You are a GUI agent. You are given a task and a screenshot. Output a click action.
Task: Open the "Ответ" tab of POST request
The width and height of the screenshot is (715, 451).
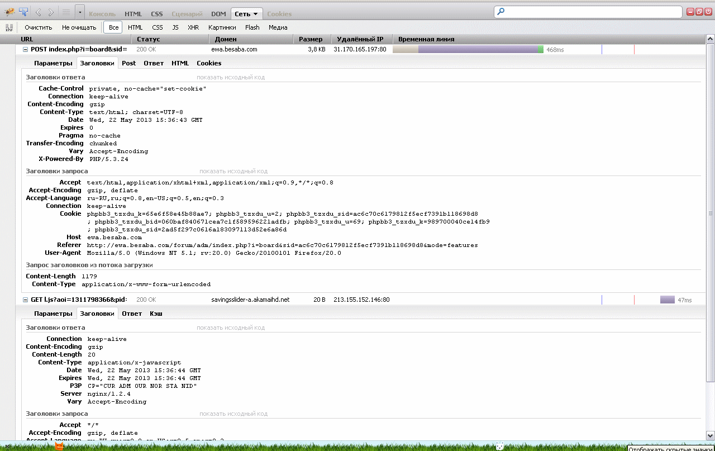(x=154, y=63)
